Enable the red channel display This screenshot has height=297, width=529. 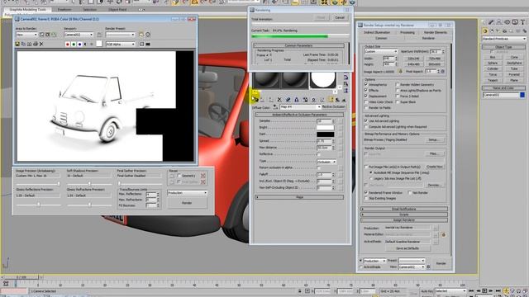click(68, 44)
